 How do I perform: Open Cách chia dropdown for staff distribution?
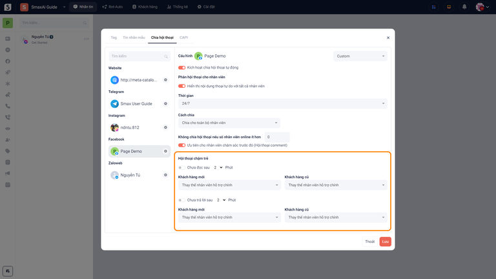tap(229, 122)
